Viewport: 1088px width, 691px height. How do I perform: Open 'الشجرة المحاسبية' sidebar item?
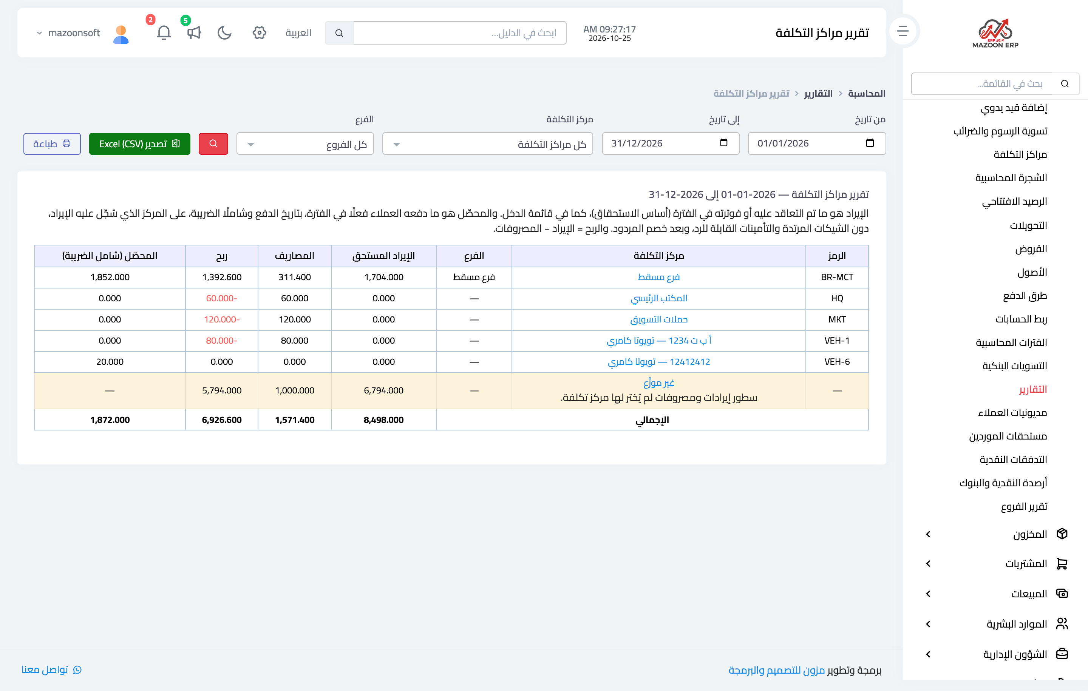tap(1011, 178)
